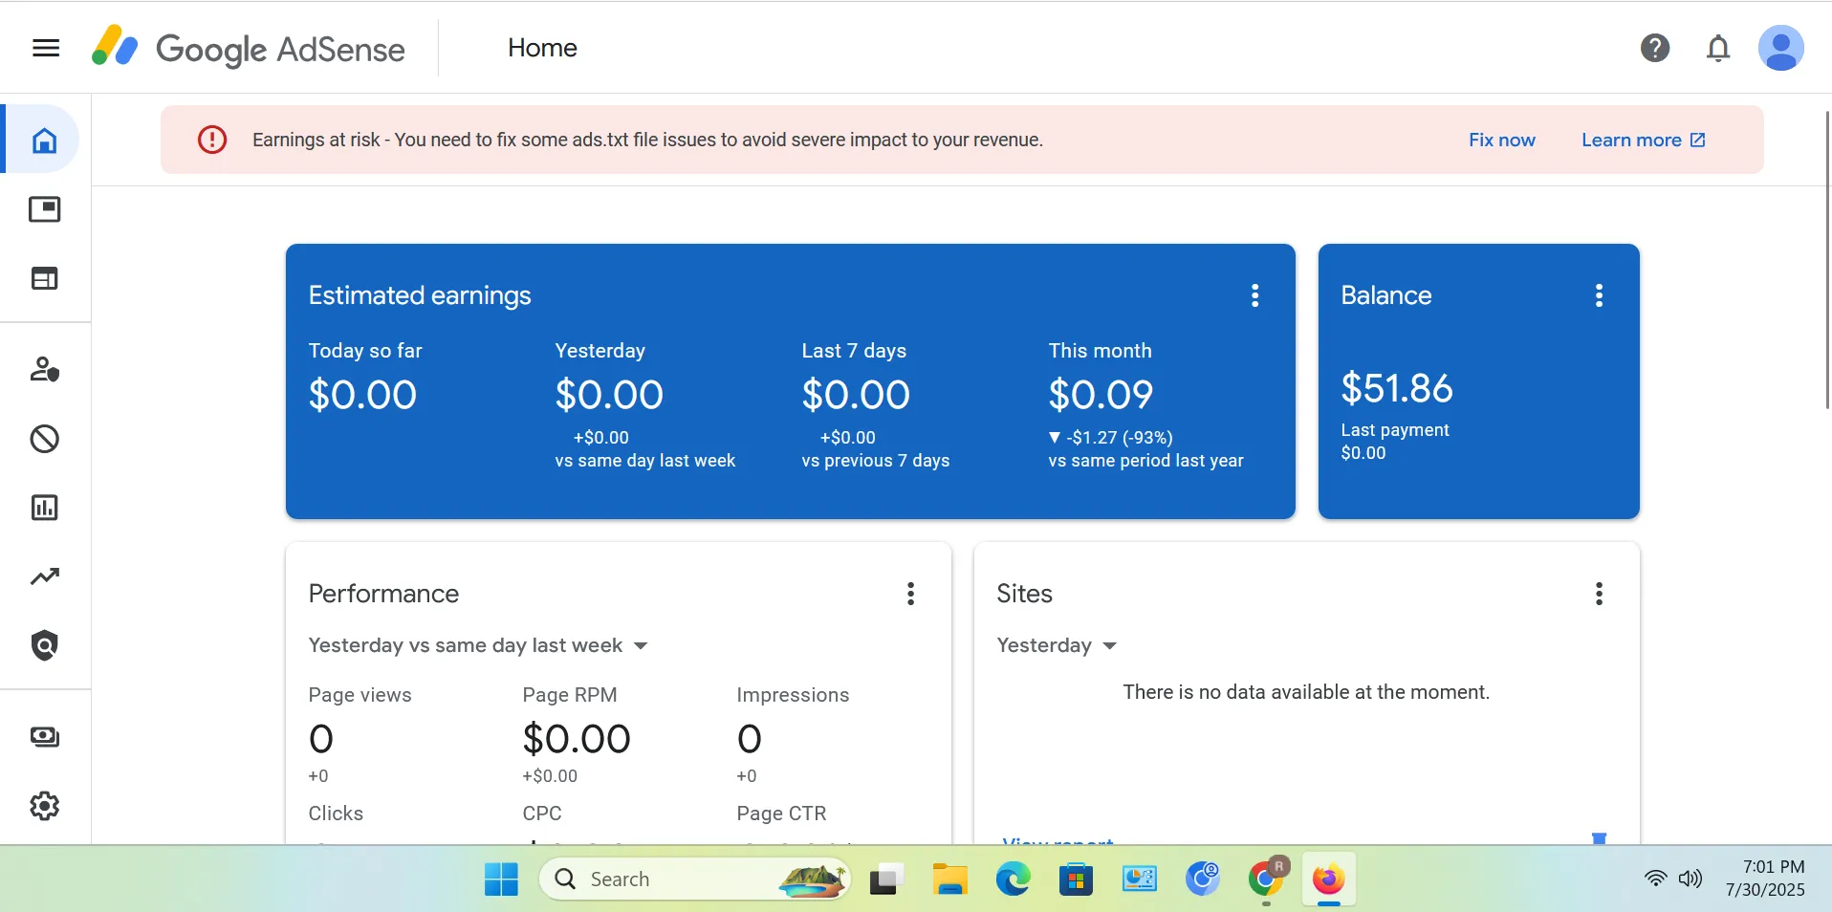The width and height of the screenshot is (1832, 912).
Task: Open Chrome from the taskbar
Action: pos(1267,879)
